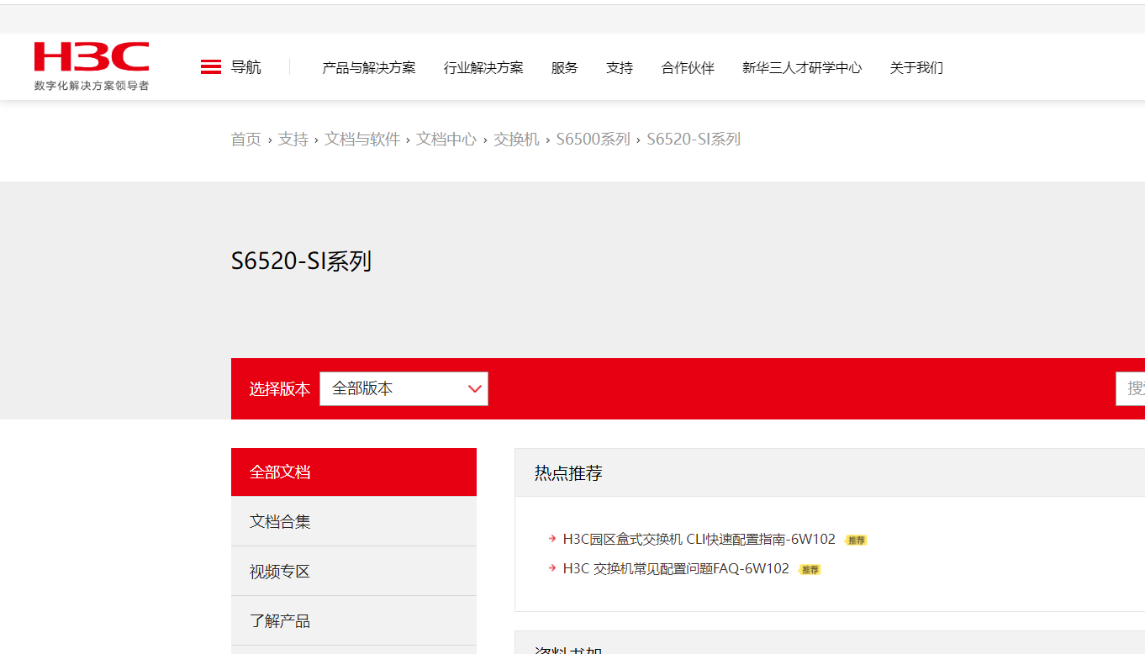The height and width of the screenshot is (654, 1145).
Task: Click the H3C logo
Action: point(92,57)
